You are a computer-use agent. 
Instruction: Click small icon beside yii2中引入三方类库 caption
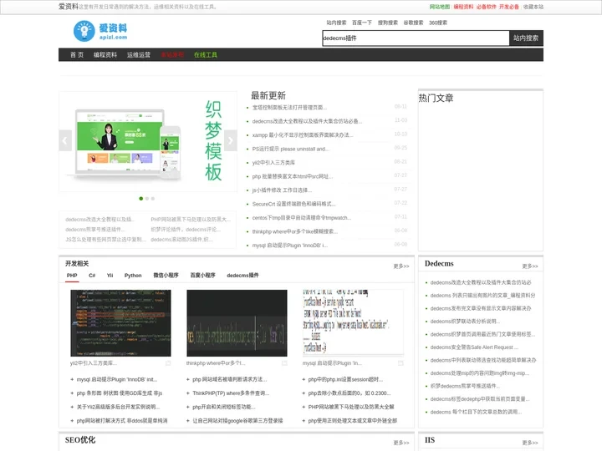168,363
